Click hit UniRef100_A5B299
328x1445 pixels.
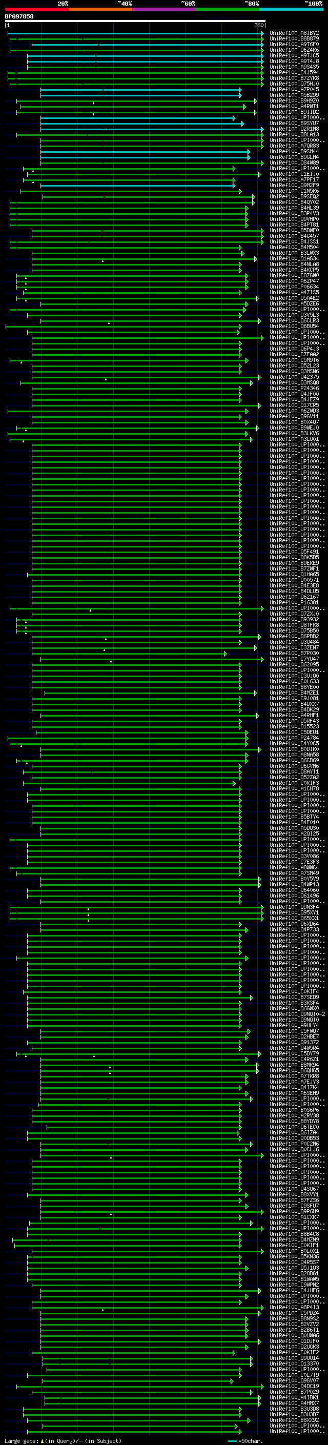click(294, 95)
